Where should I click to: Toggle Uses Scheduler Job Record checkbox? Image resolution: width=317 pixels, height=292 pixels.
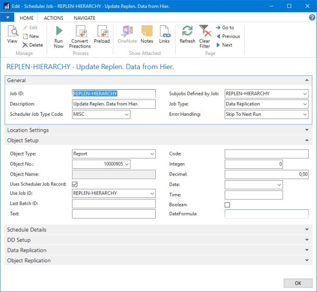pyautogui.click(x=75, y=184)
